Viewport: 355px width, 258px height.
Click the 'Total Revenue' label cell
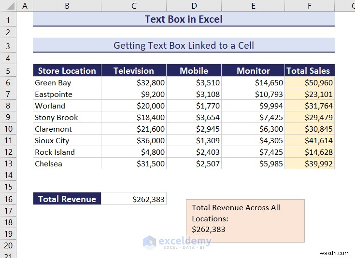67,199
